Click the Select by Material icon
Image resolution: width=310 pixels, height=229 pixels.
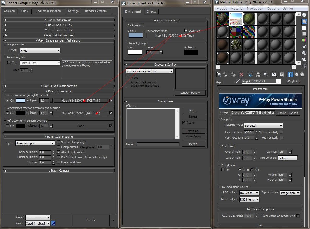[x=305, y=59]
